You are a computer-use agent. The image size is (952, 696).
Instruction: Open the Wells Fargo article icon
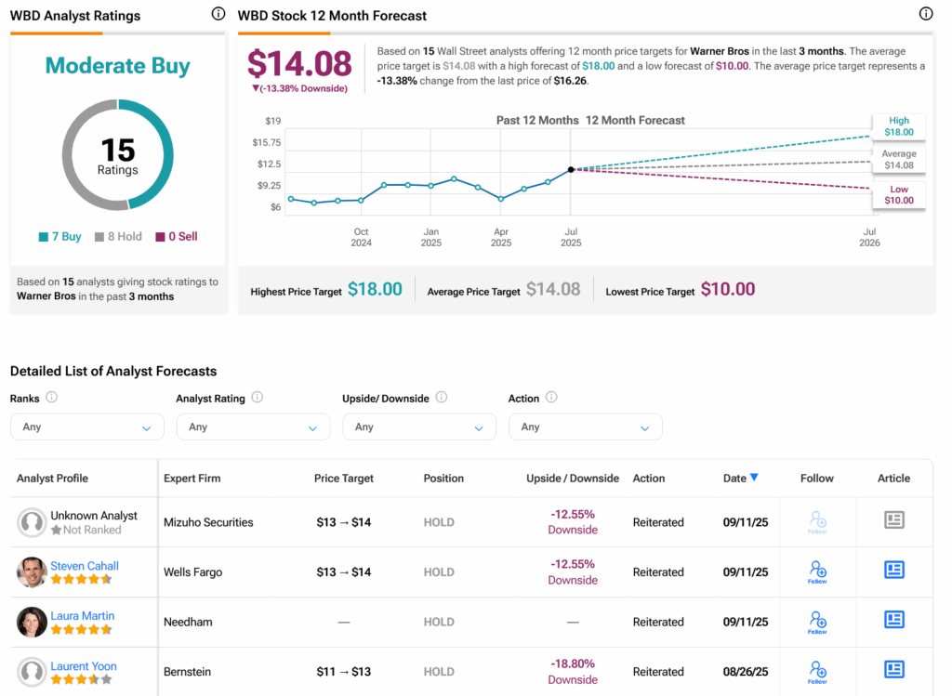point(893,570)
